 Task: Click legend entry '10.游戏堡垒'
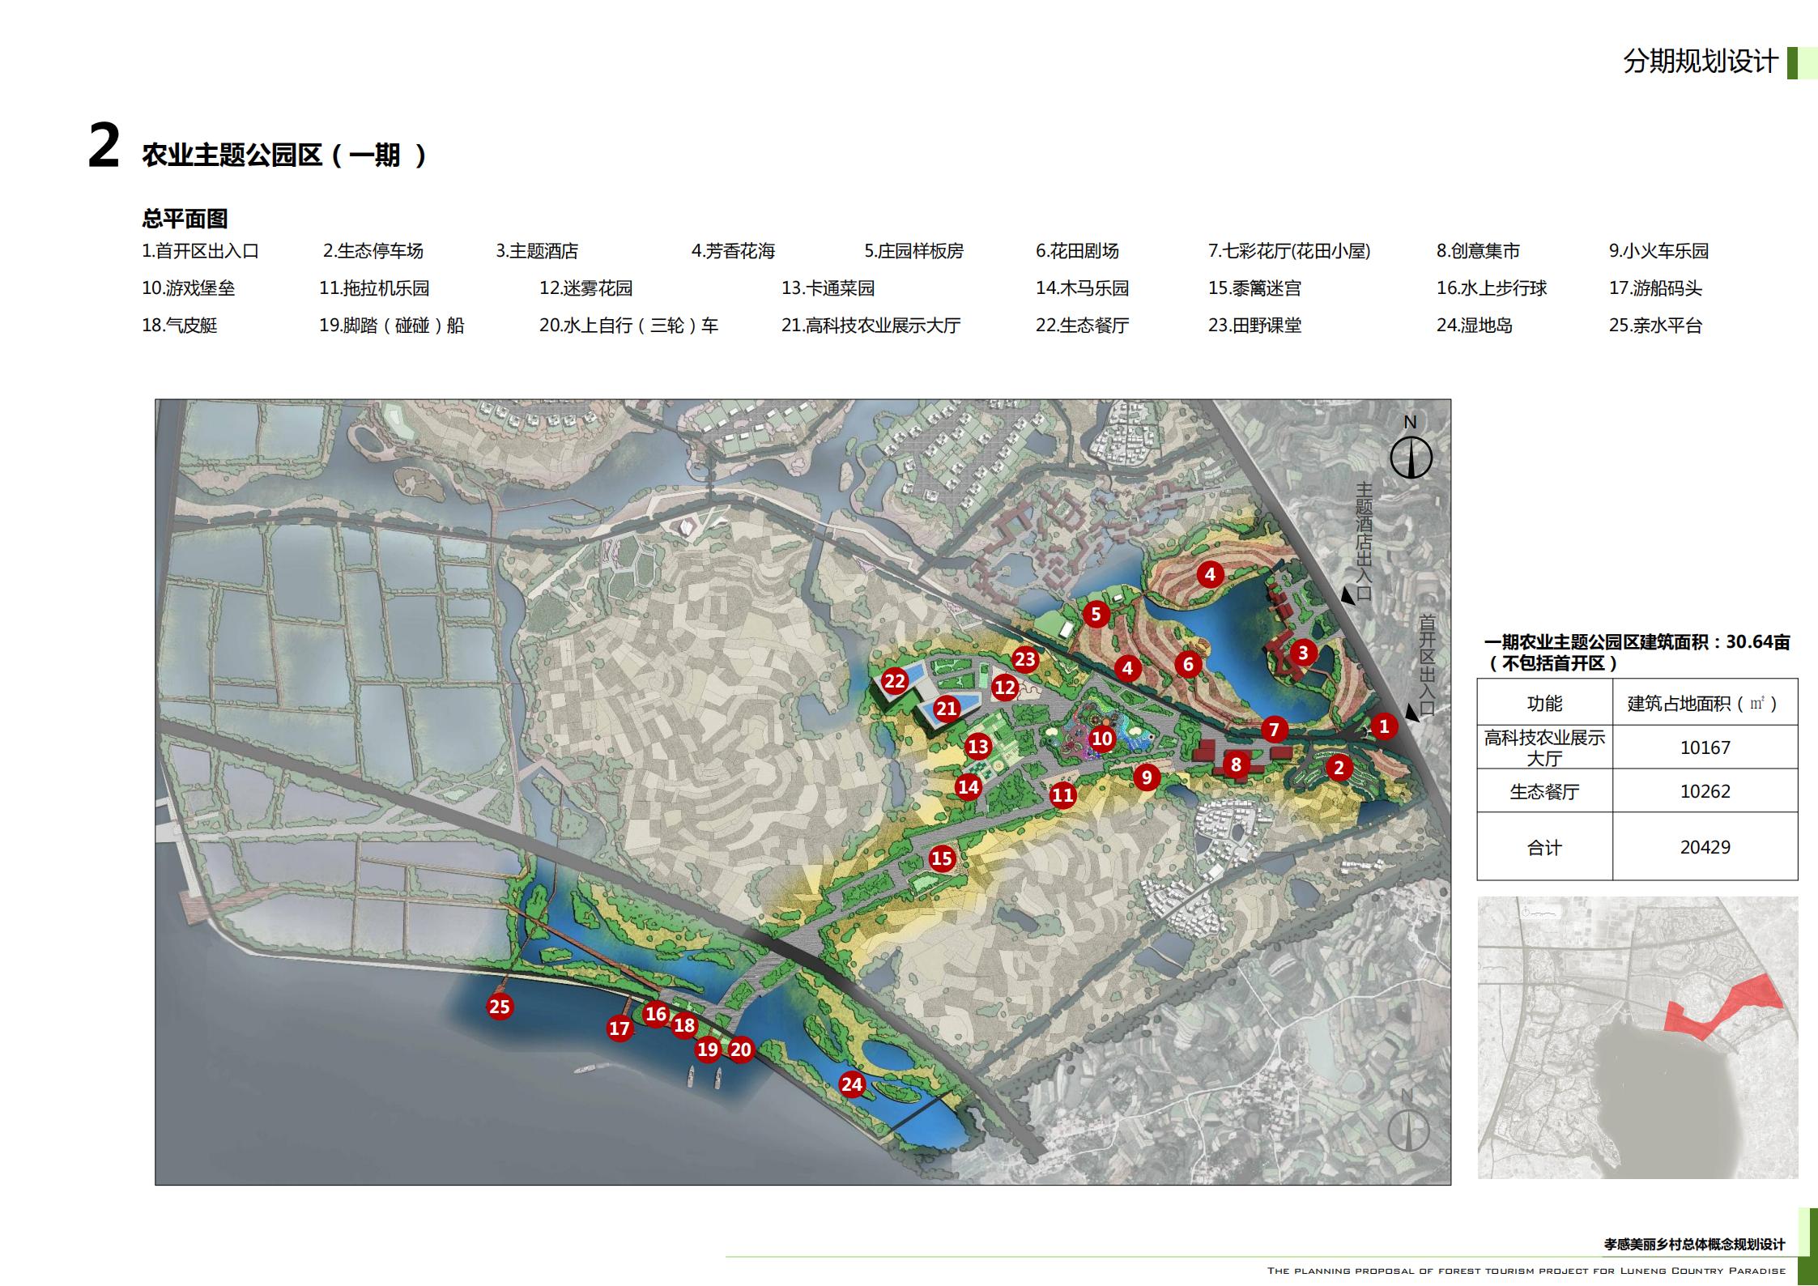coord(189,288)
